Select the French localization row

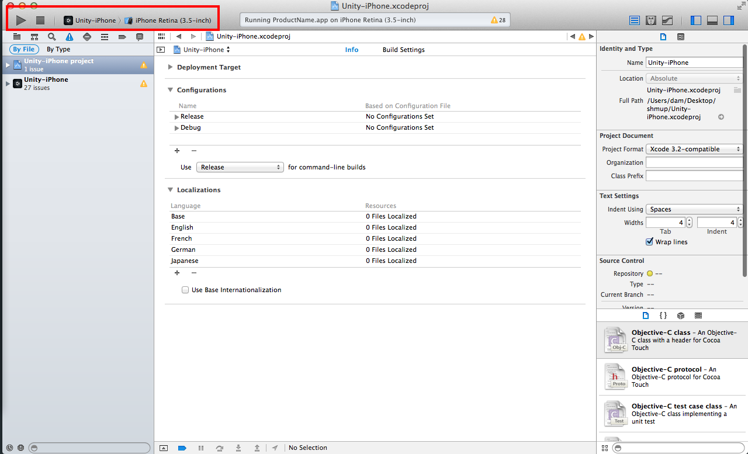[375, 238]
